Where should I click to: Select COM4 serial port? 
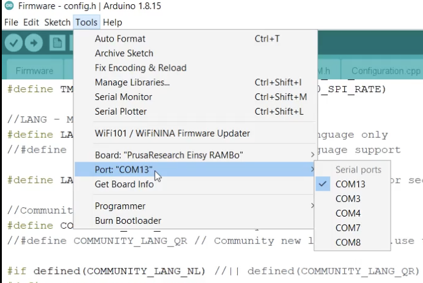(x=352, y=213)
